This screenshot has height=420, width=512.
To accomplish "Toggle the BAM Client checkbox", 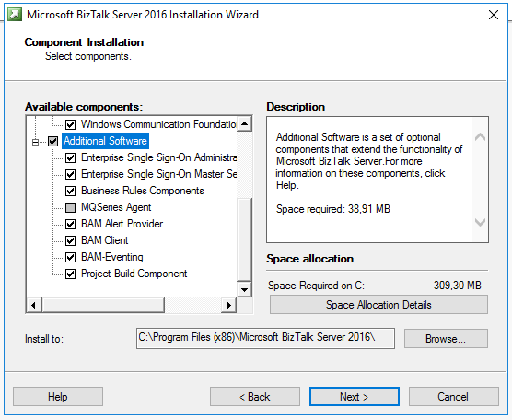I will pyautogui.click(x=71, y=240).
